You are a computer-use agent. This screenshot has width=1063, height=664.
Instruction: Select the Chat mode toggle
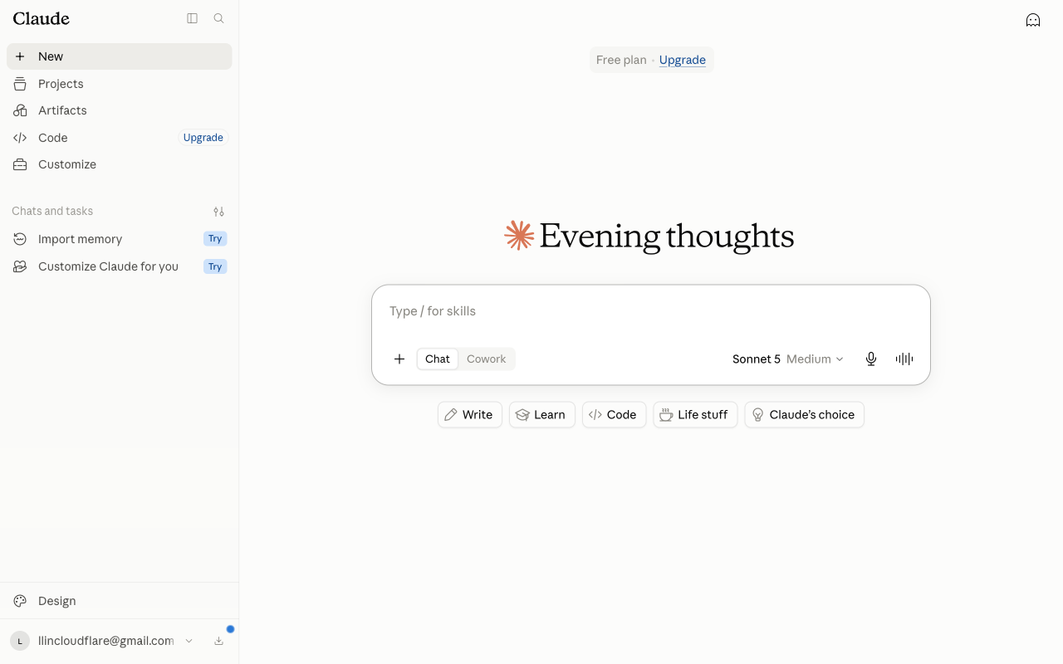coord(438,359)
